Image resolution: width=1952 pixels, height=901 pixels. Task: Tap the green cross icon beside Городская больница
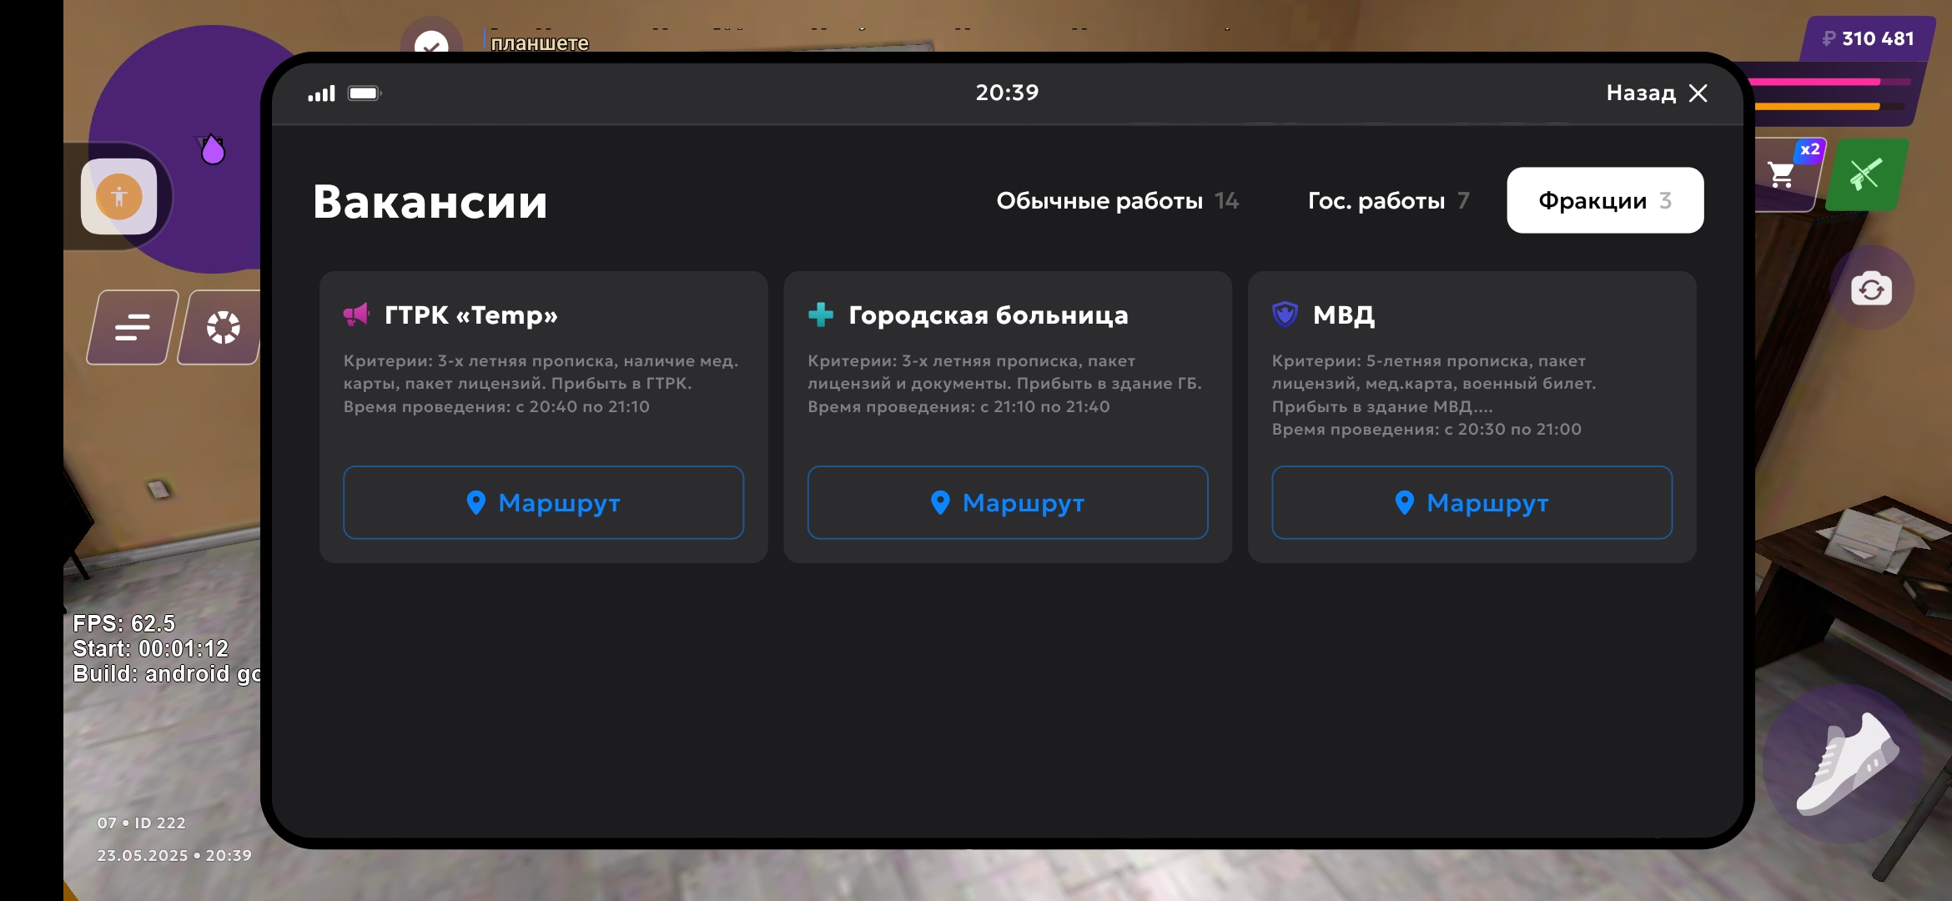tap(821, 315)
